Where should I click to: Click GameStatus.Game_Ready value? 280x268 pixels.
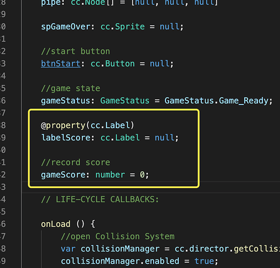coord(217,101)
